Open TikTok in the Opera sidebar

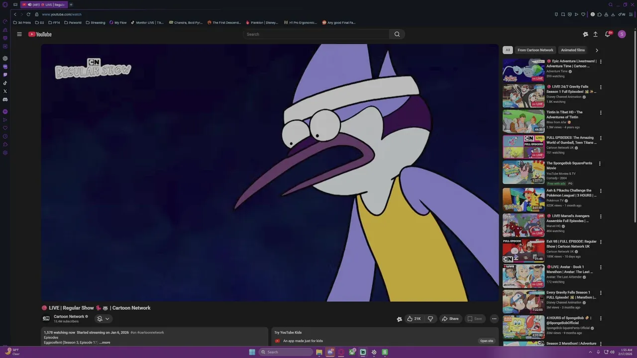coord(5,83)
